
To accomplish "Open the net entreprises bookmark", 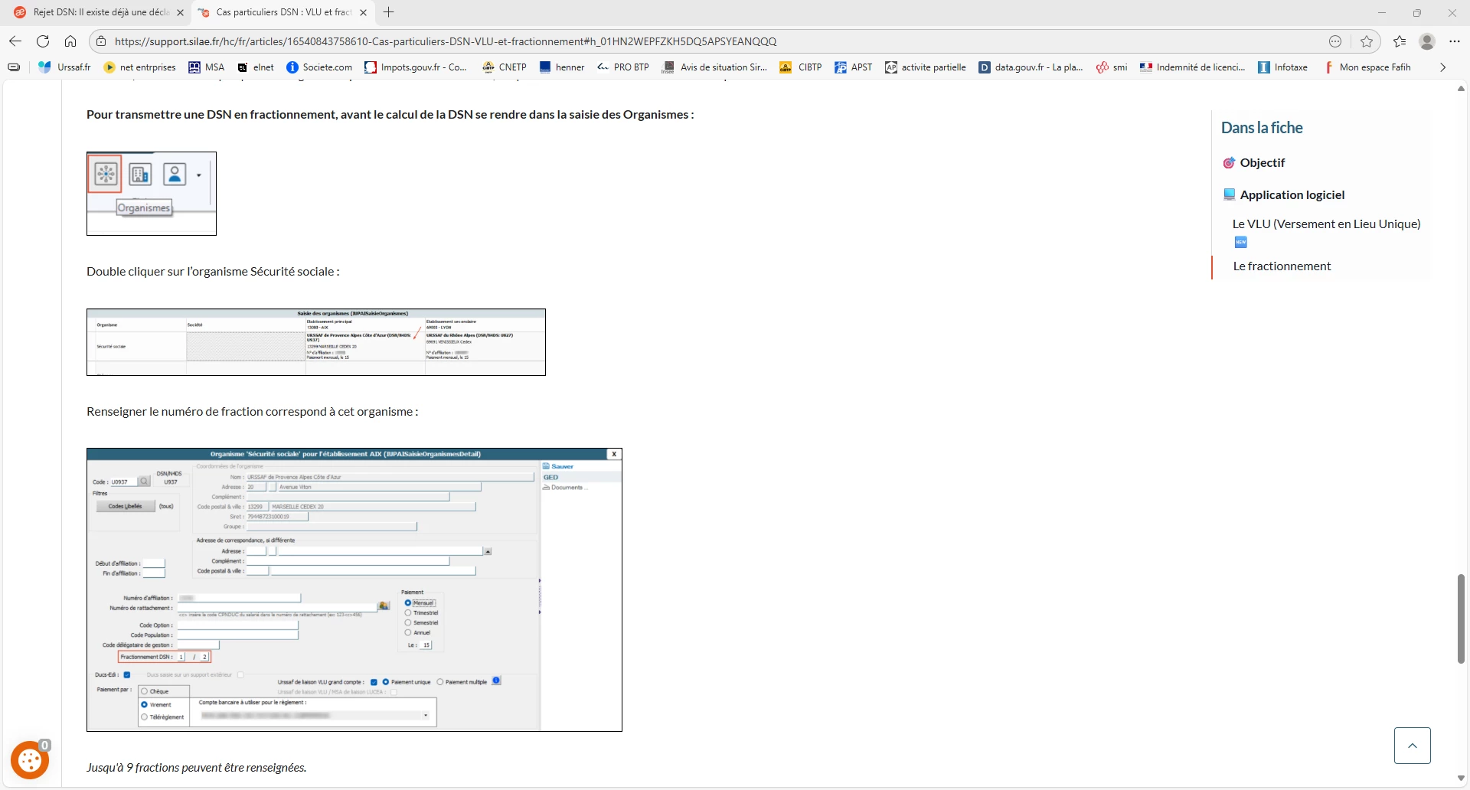I will pyautogui.click(x=140, y=67).
